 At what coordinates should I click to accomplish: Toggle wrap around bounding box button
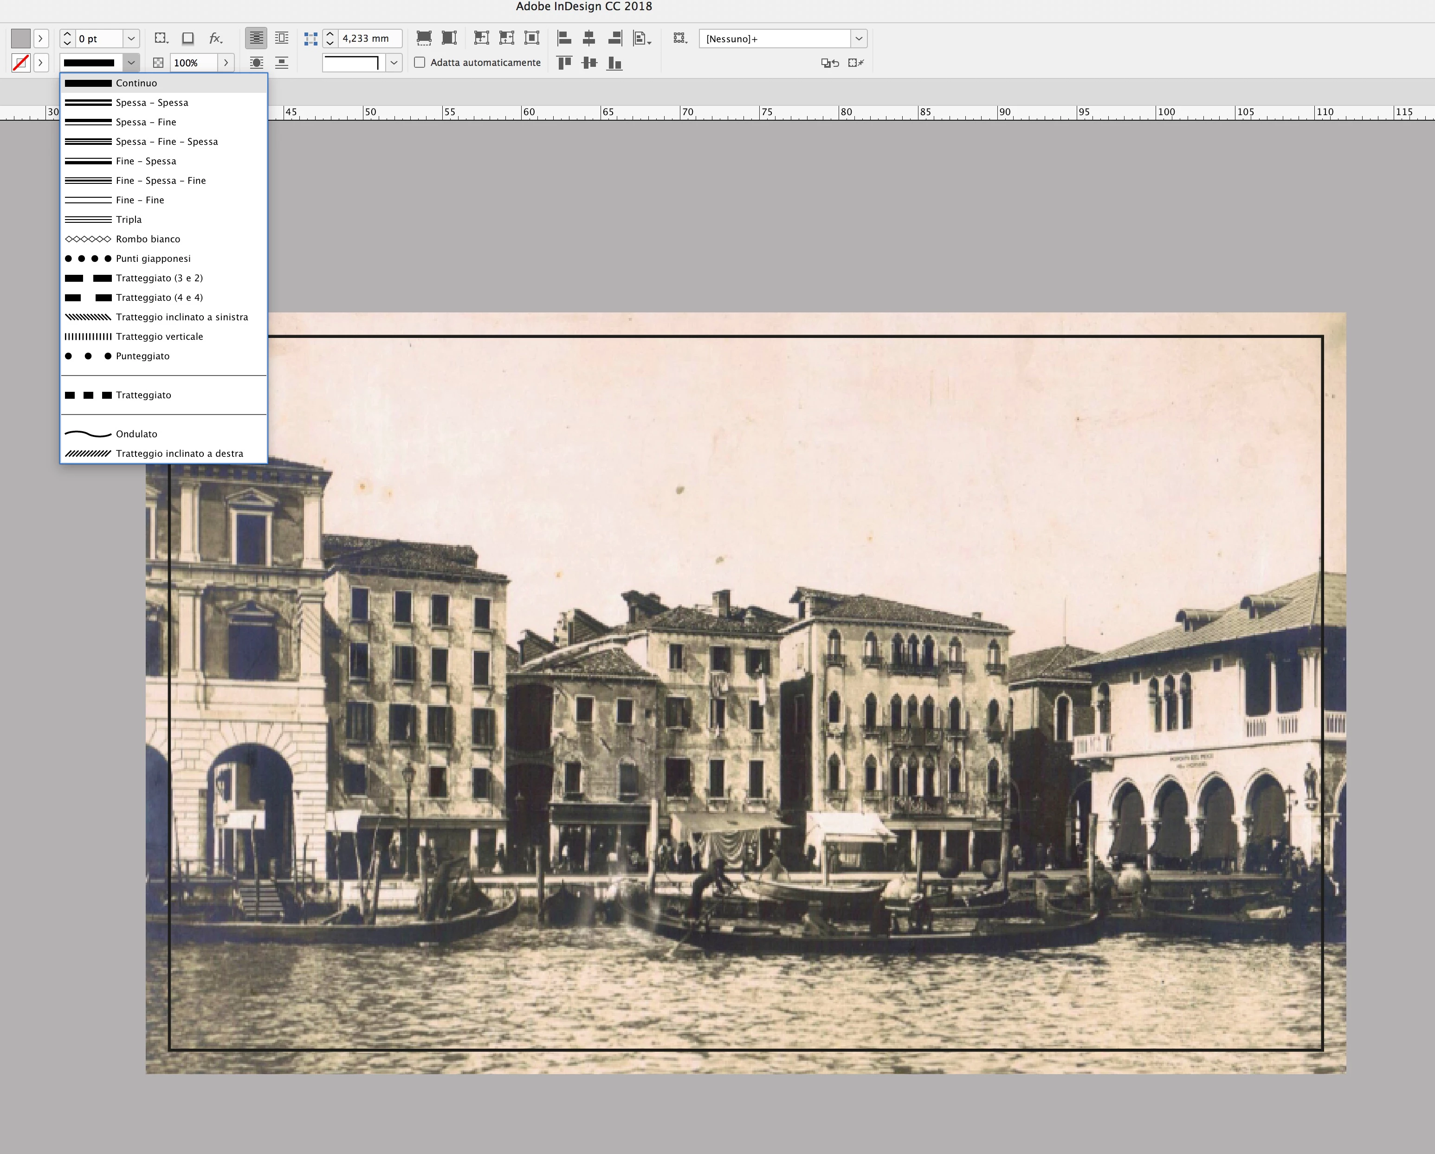click(282, 38)
